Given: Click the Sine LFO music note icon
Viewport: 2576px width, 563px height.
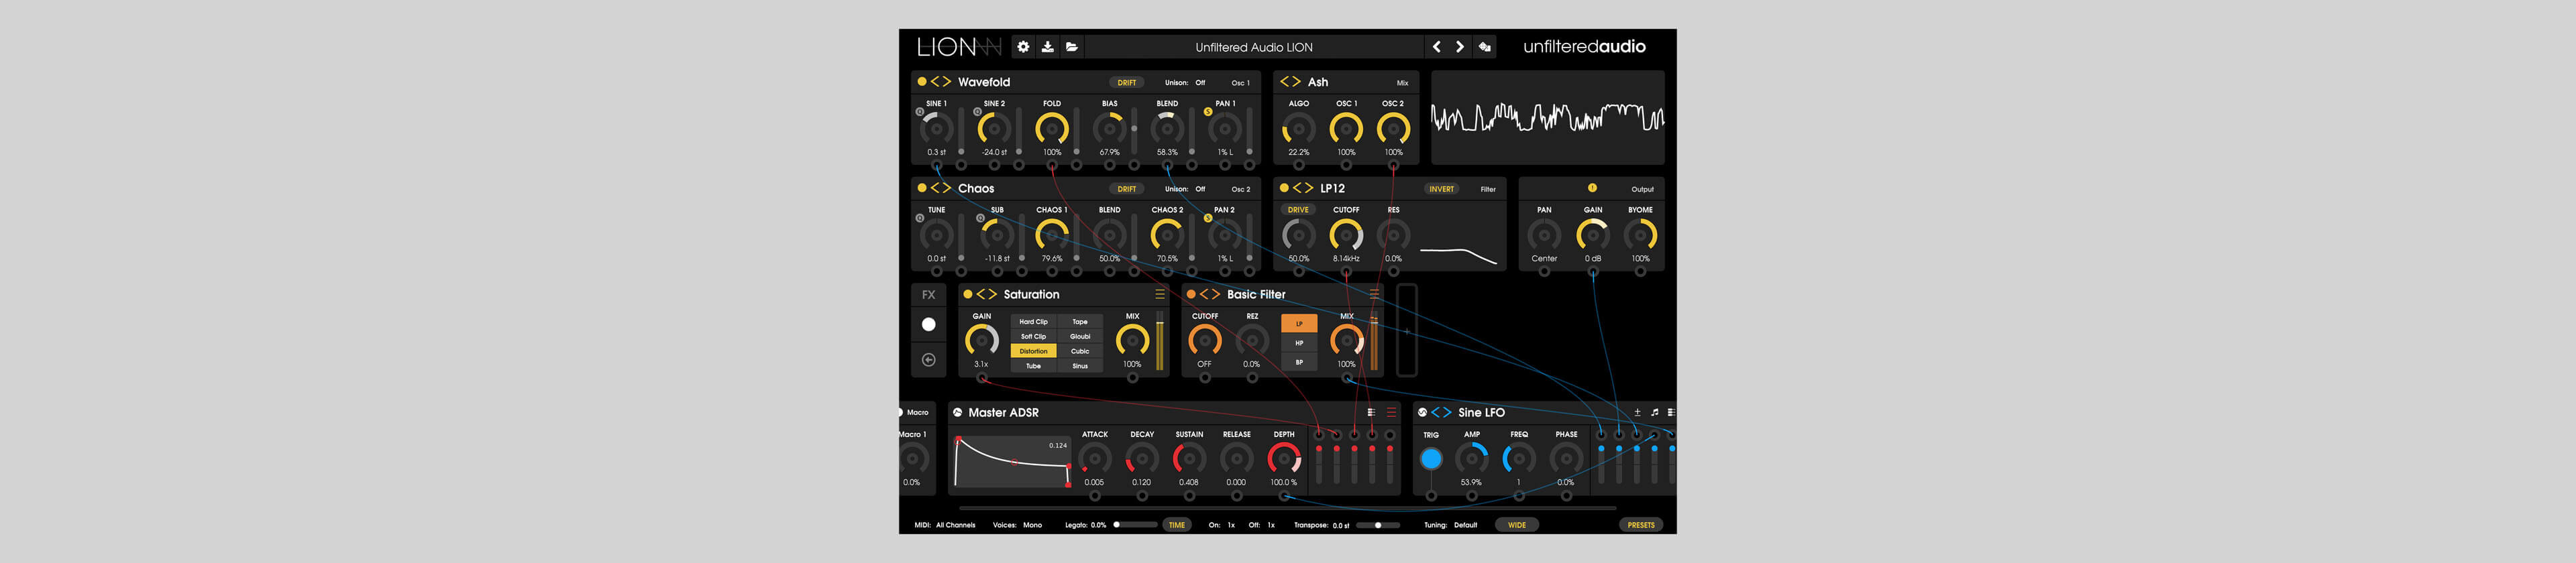Looking at the screenshot, I should pyautogui.click(x=1654, y=412).
